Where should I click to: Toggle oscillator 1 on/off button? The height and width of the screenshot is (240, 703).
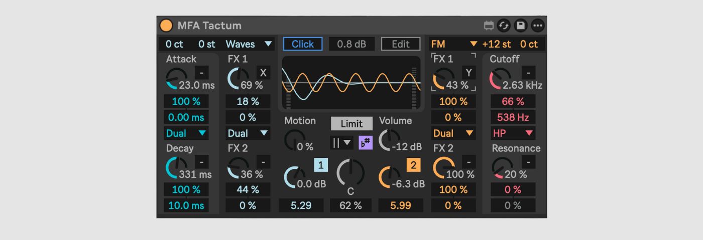[x=321, y=165]
